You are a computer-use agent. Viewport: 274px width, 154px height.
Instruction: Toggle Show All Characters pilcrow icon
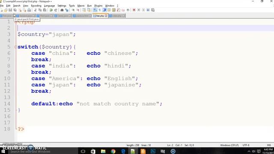click(x=100, y=10)
